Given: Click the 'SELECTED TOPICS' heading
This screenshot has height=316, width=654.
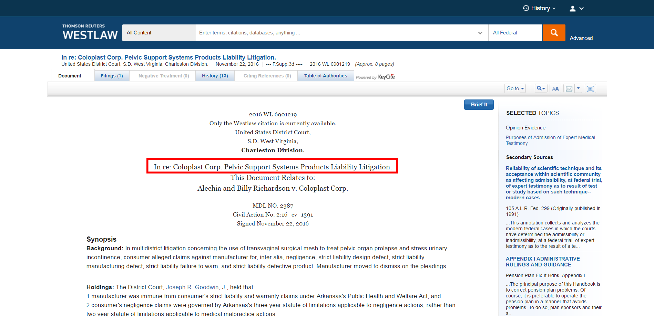Looking at the screenshot, I should (532, 113).
